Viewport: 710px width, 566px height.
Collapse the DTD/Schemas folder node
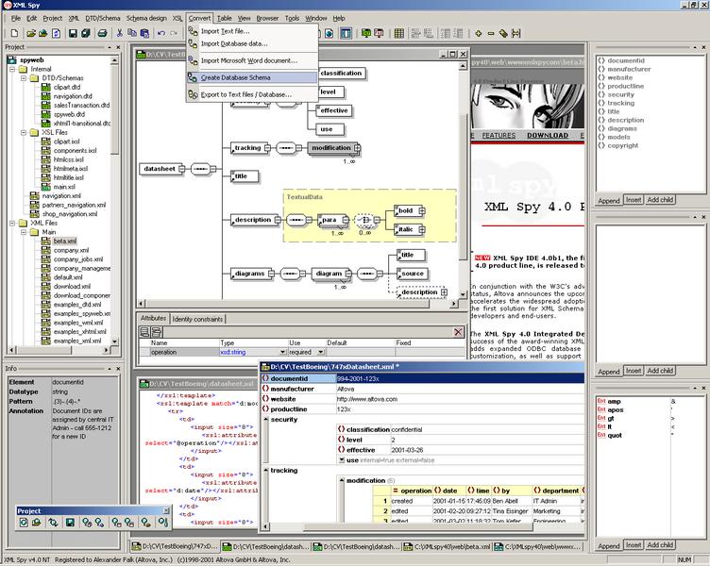pos(24,78)
